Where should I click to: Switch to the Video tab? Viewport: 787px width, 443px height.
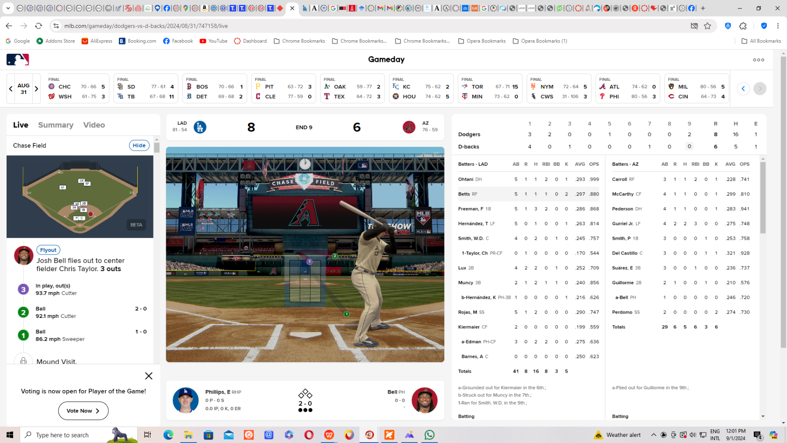click(94, 125)
